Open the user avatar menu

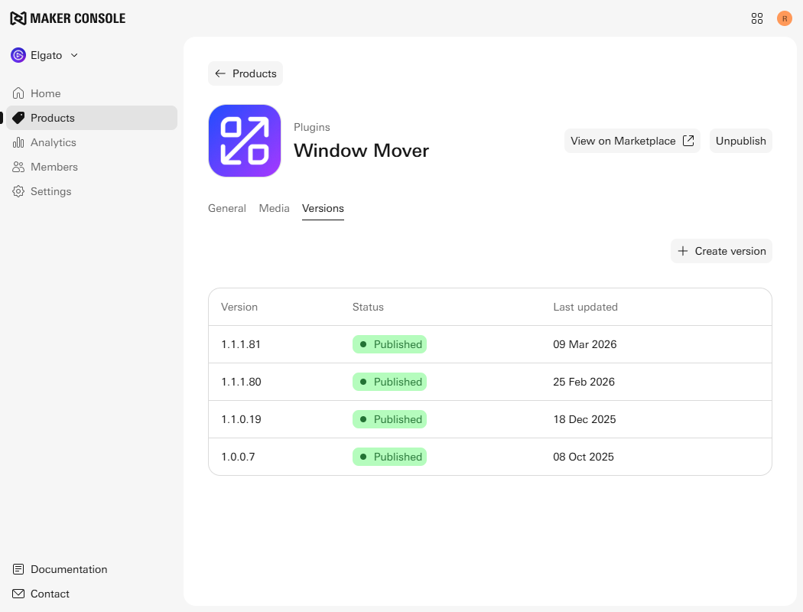[785, 18]
